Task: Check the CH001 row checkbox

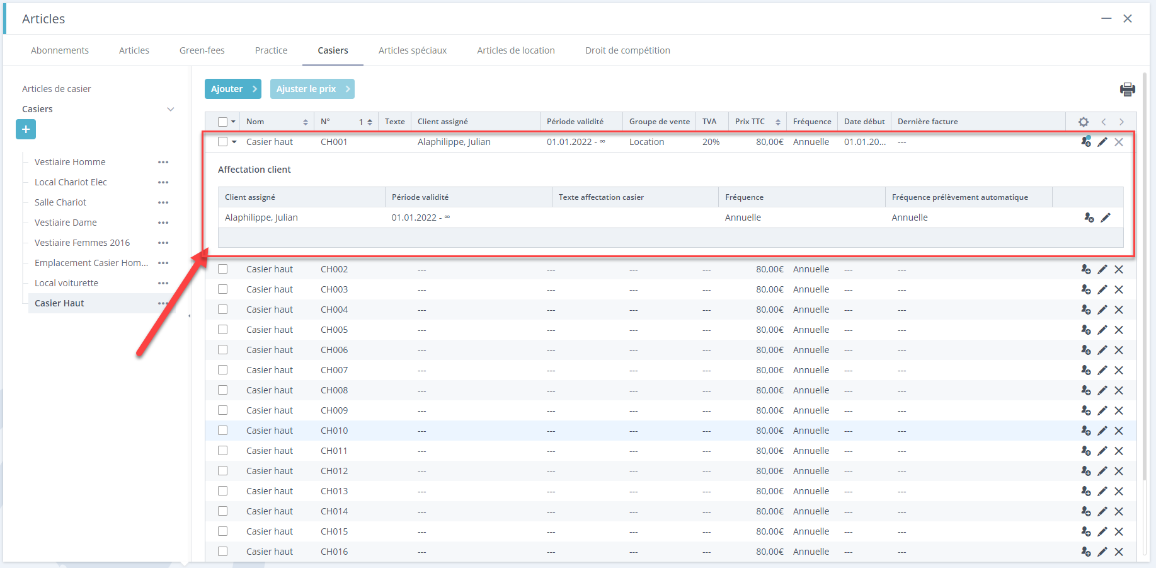Action: click(x=222, y=142)
